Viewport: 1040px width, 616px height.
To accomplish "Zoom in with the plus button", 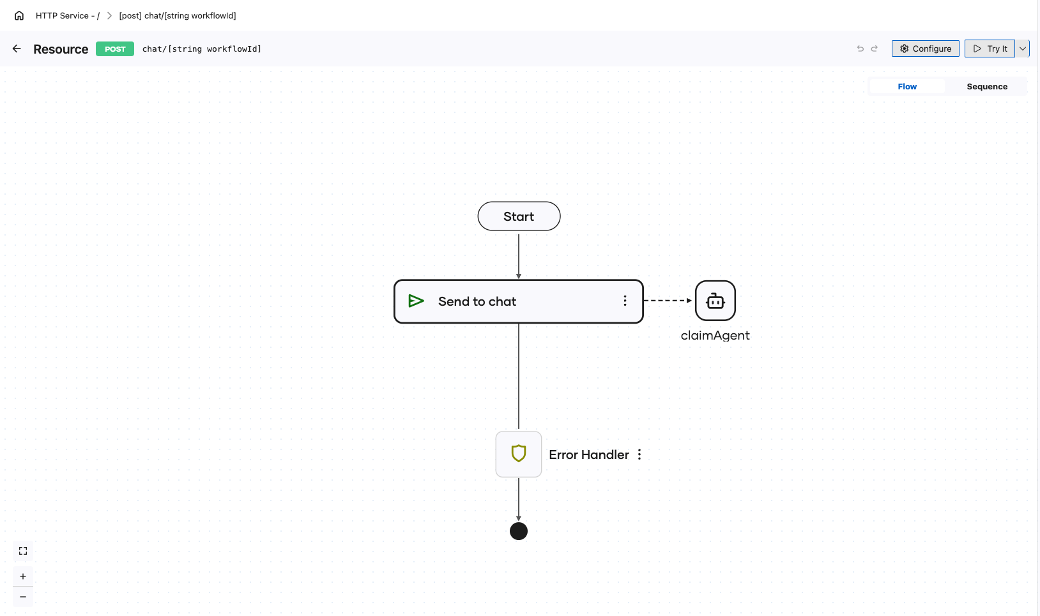I will tap(23, 576).
